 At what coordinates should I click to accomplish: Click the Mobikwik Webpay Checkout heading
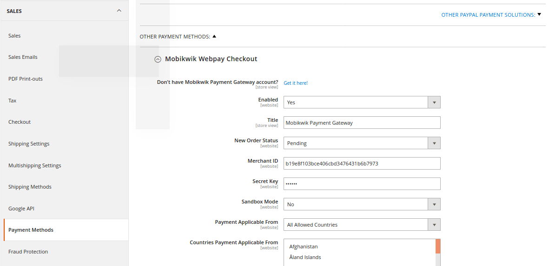[211, 59]
